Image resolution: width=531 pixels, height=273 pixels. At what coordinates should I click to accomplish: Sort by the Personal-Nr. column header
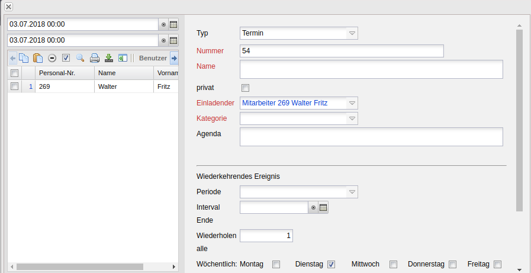[64, 73]
